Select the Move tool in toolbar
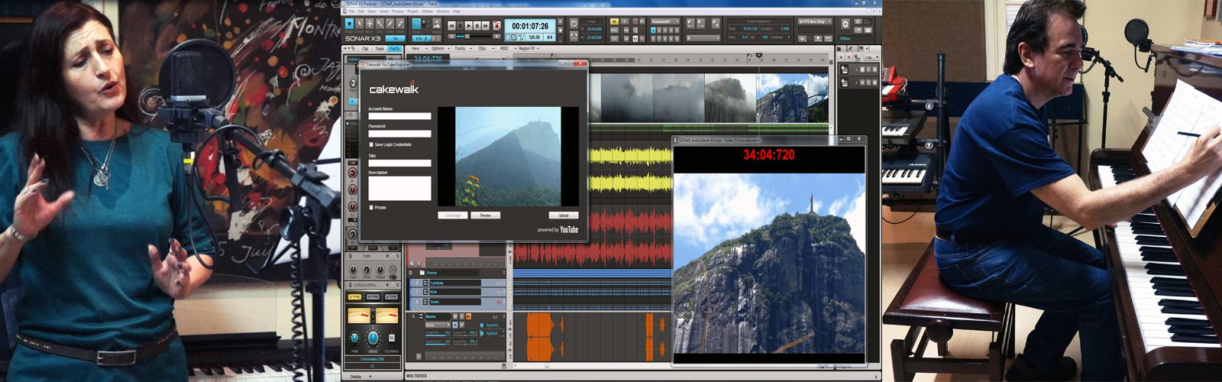Image resolution: width=1222 pixels, height=382 pixels. [x=370, y=24]
